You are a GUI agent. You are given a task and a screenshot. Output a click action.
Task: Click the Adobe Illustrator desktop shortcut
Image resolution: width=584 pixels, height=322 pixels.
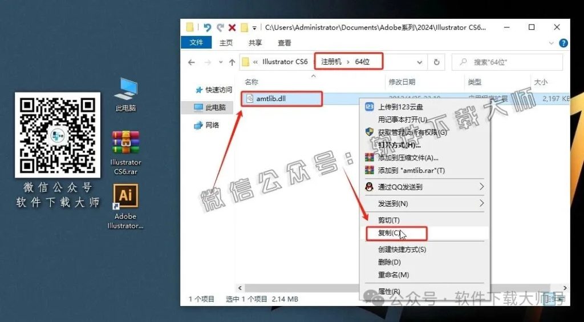point(125,207)
